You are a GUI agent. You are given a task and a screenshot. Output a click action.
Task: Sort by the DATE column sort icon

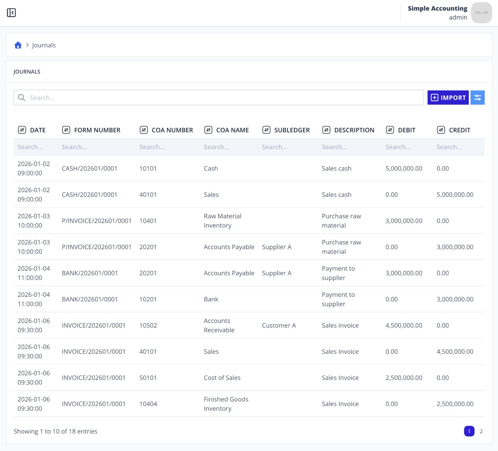(22, 130)
